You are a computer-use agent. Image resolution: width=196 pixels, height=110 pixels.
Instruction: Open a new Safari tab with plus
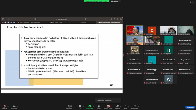117,19
